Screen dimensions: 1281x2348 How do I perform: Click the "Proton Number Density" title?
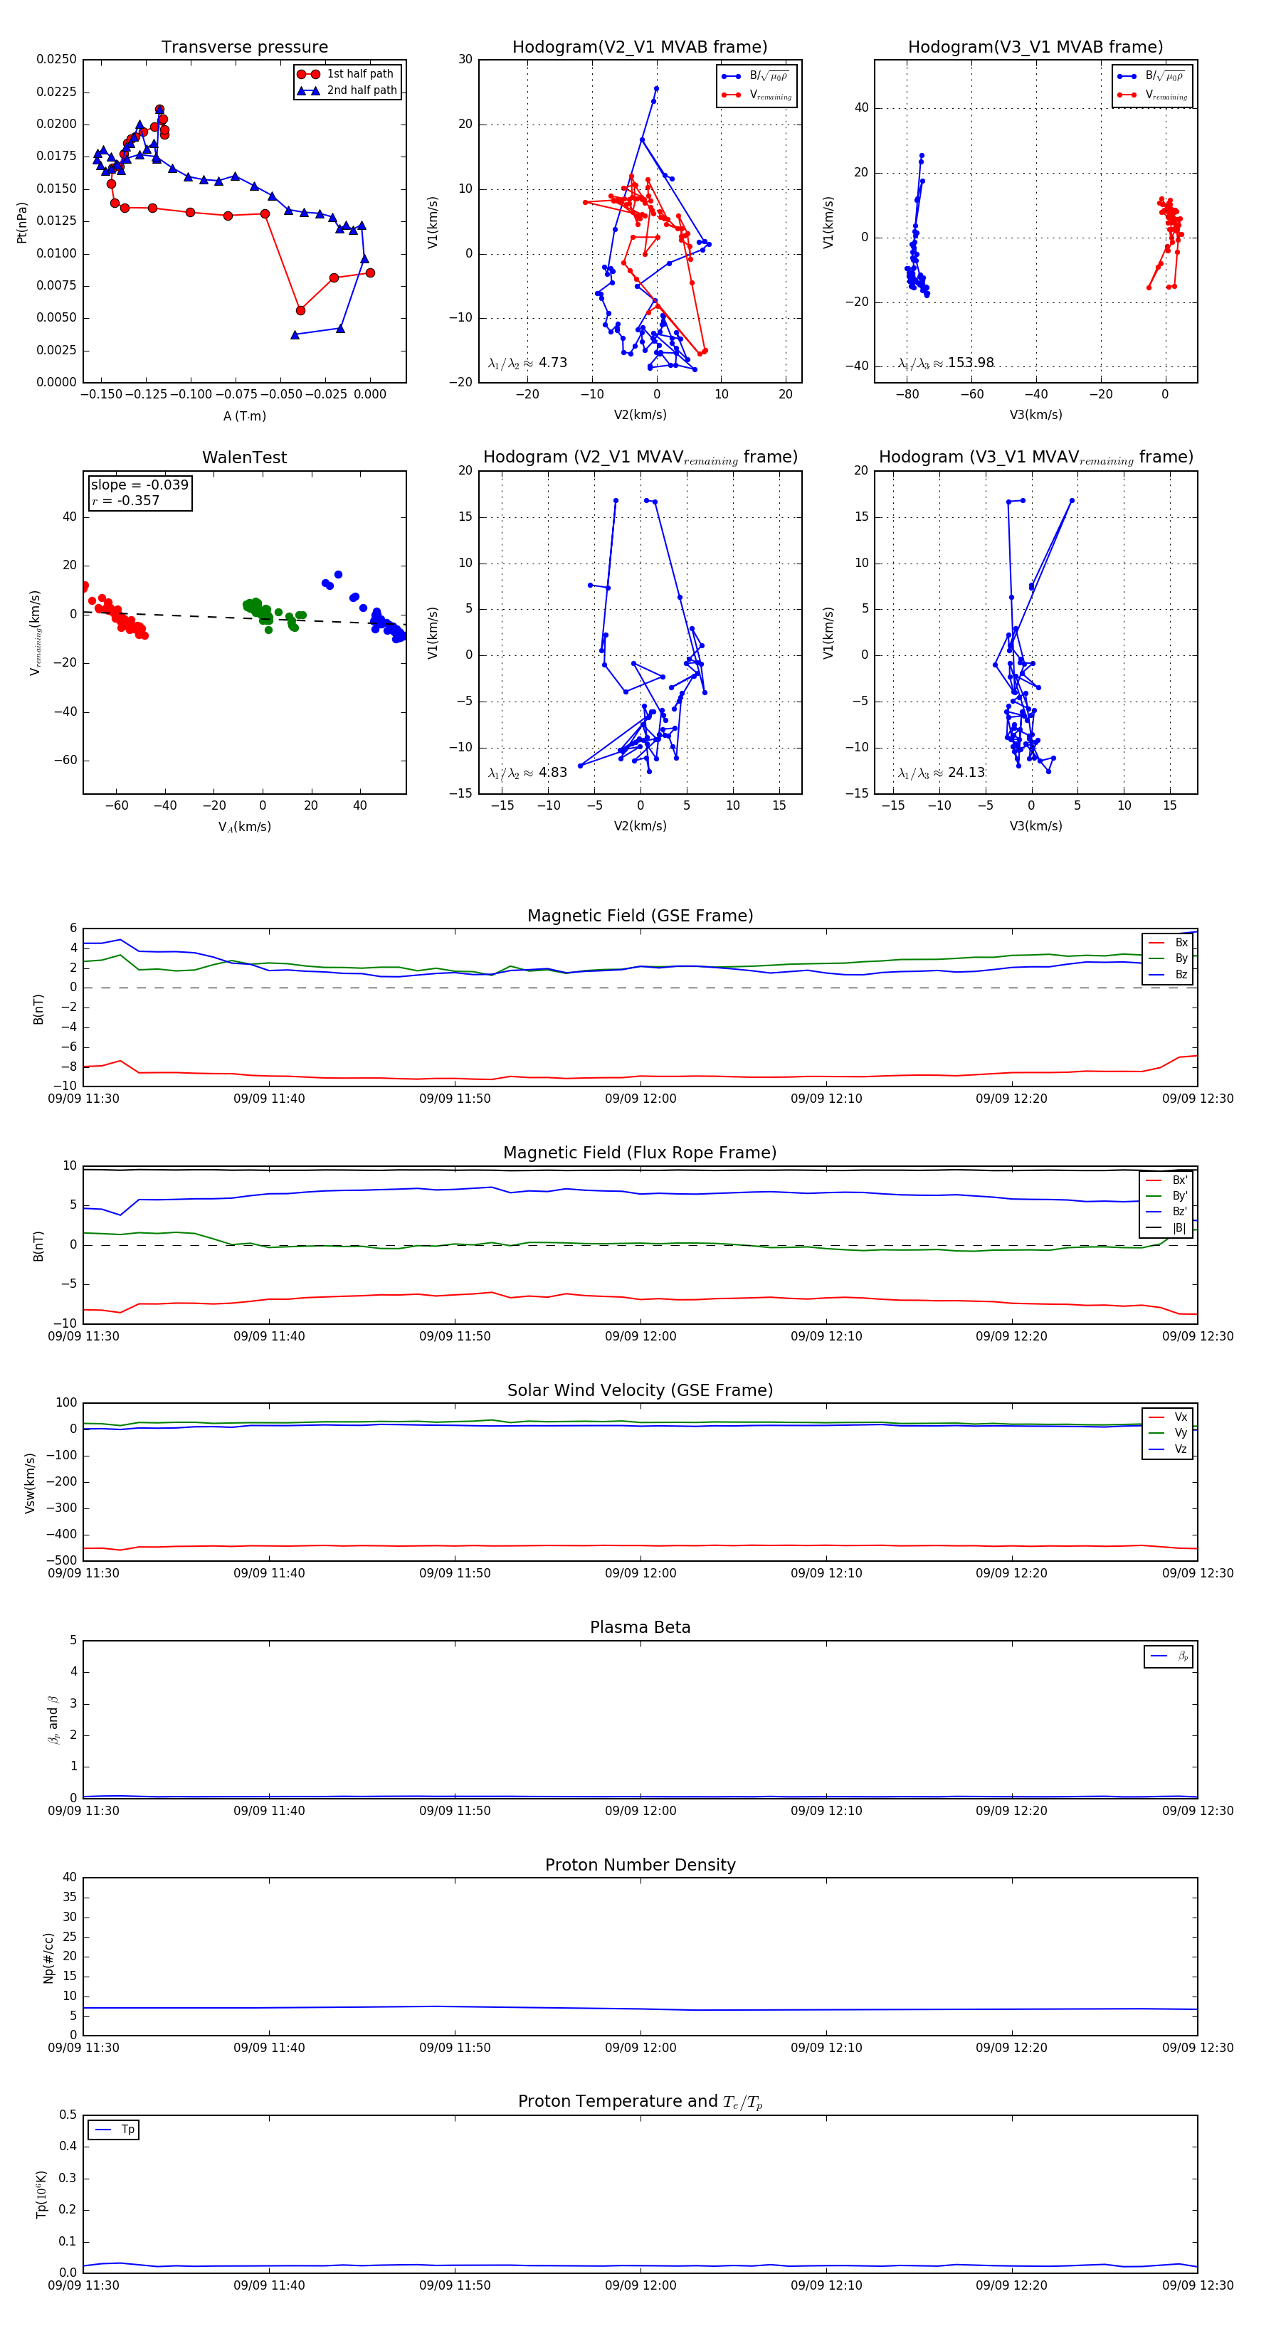(640, 1865)
